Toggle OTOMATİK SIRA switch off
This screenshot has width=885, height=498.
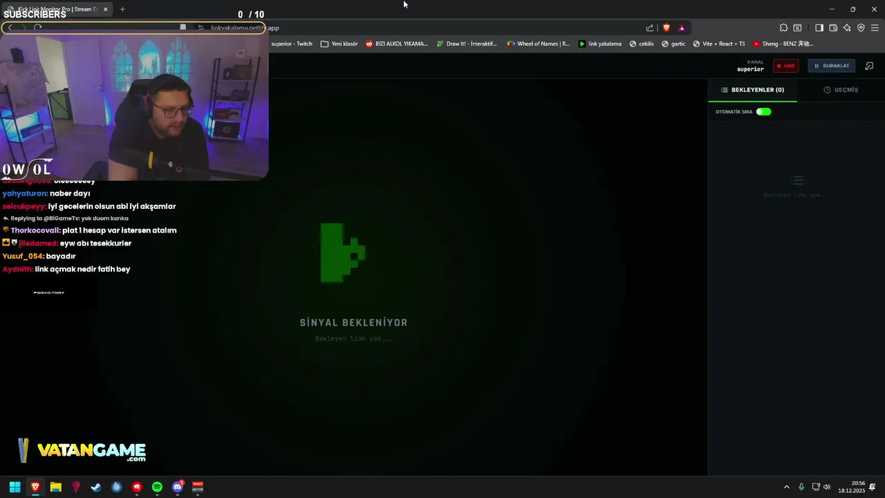coord(763,111)
